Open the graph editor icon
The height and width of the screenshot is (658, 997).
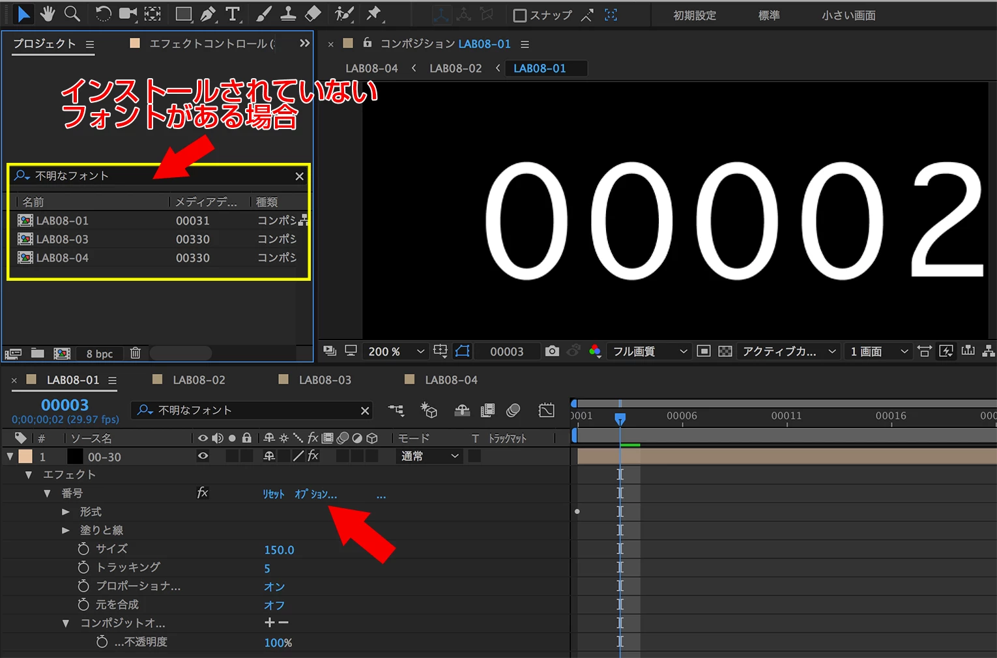pyautogui.click(x=547, y=410)
